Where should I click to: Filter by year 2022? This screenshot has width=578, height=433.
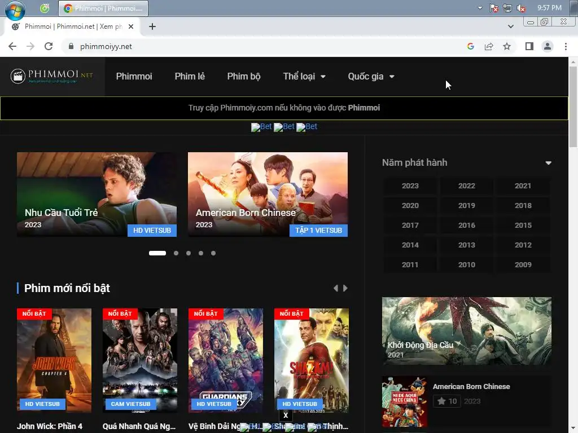coord(467,186)
